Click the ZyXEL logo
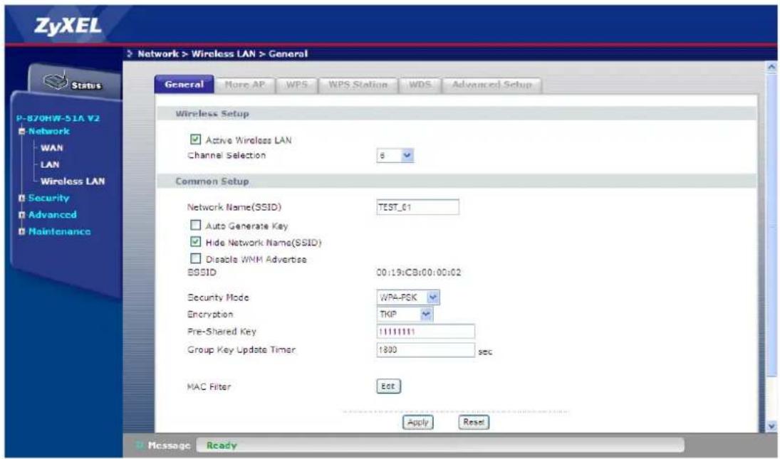The width and height of the screenshot is (780, 459). 68,26
